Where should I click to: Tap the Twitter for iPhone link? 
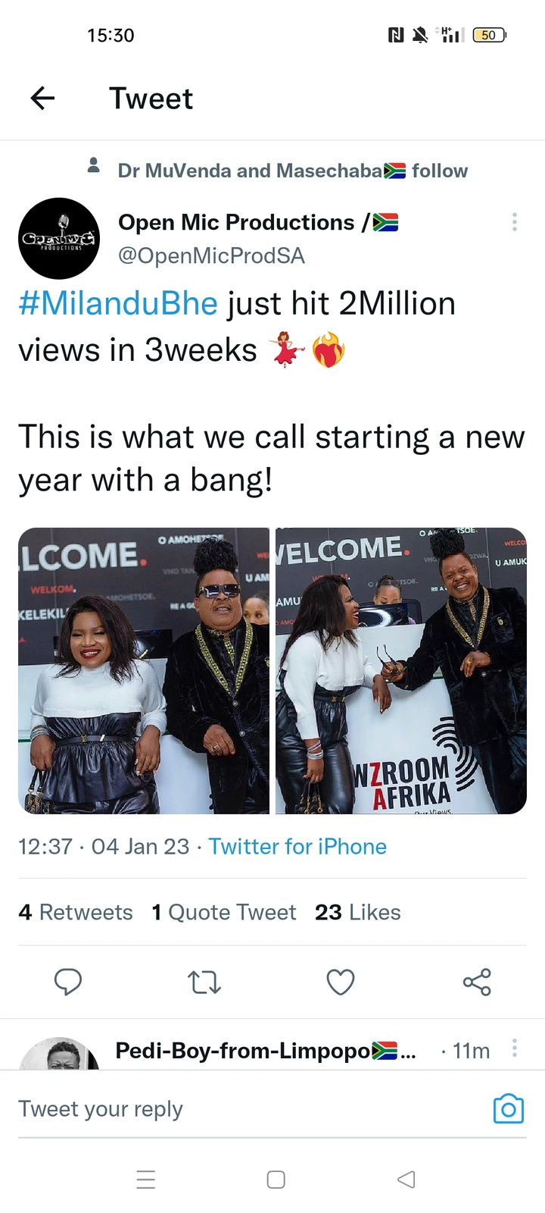point(297,846)
